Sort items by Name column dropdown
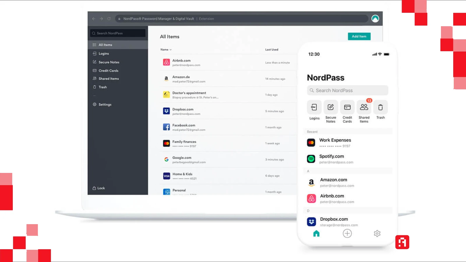Viewport: 466px width, 262px height. 166,50
